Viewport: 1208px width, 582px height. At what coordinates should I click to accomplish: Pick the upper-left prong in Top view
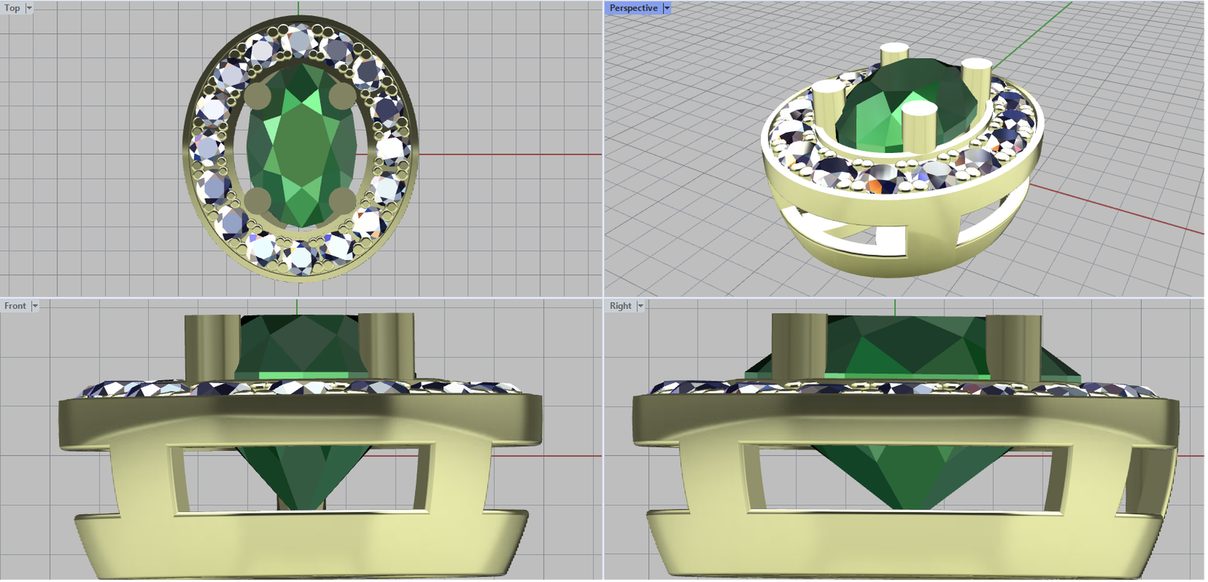(x=259, y=97)
